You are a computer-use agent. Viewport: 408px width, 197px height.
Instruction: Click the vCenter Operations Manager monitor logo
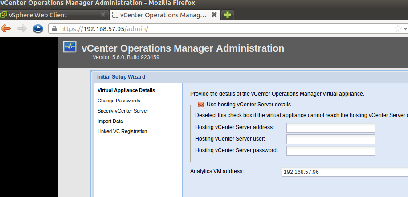[70, 47]
